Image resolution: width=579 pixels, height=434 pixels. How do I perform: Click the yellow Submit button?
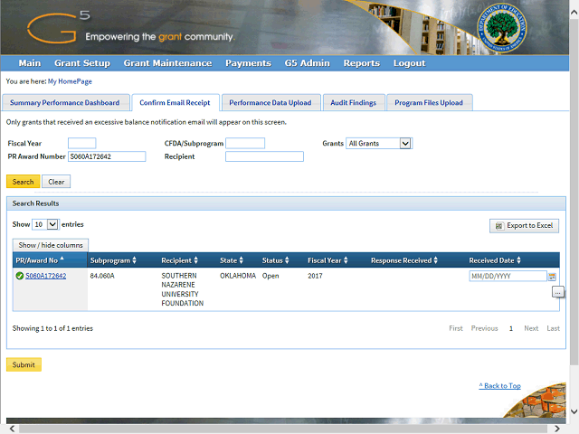click(24, 364)
